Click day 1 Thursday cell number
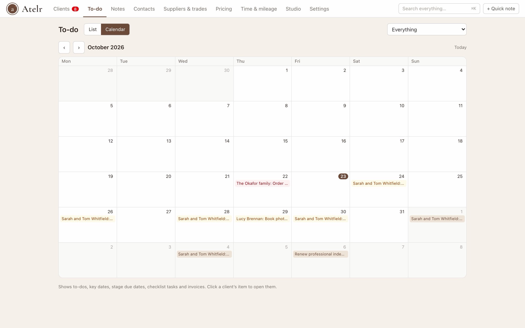The height and width of the screenshot is (328, 525). click(x=287, y=70)
